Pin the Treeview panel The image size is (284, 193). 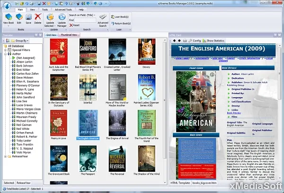click(x=36, y=35)
